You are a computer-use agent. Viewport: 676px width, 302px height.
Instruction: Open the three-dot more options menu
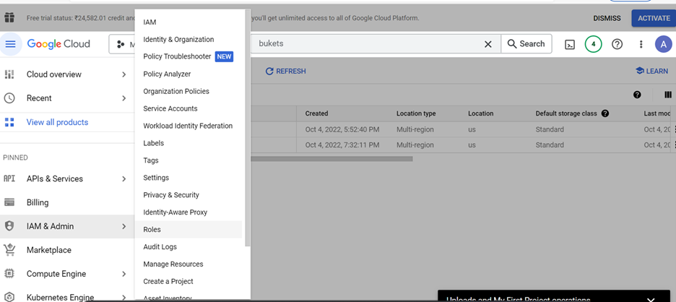(x=641, y=44)
